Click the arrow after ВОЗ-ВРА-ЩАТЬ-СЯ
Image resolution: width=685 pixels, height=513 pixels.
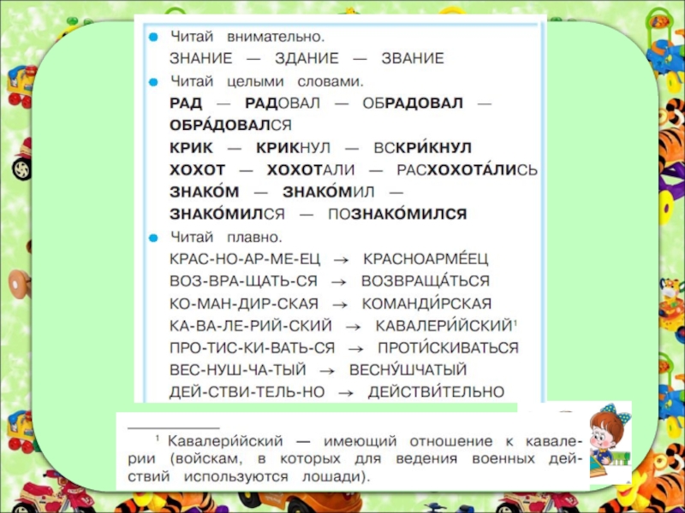click(339, 283)
